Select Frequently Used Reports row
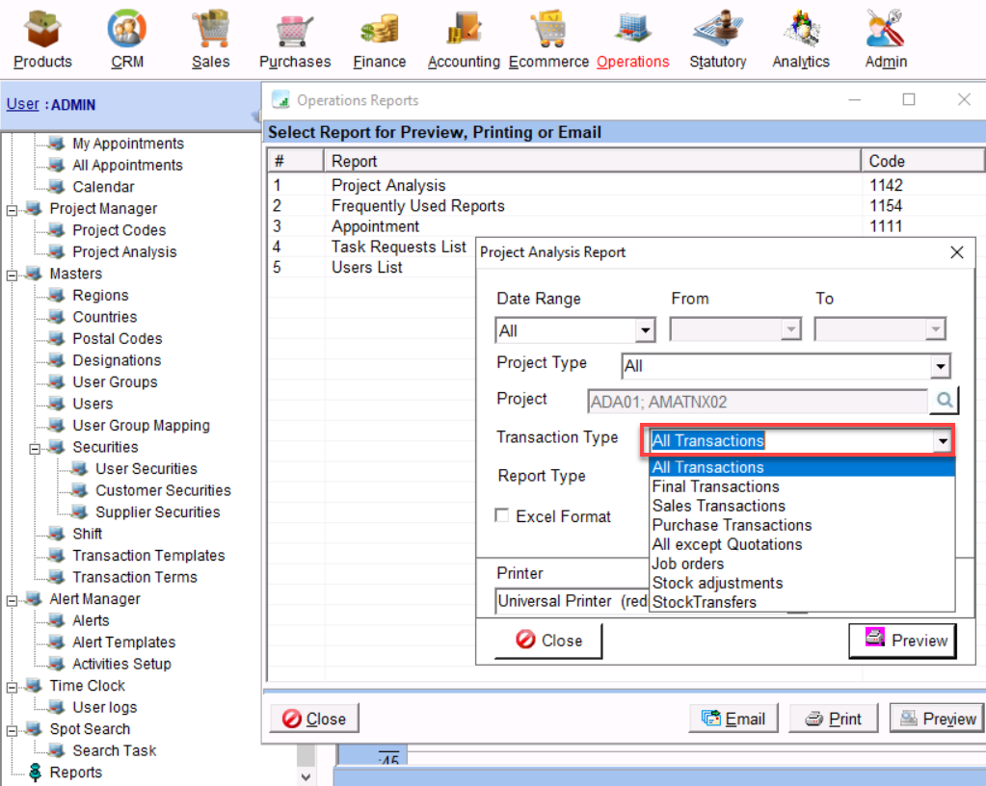Image resolution: width=986 pixels, height=786 pixels. [417, 206]
